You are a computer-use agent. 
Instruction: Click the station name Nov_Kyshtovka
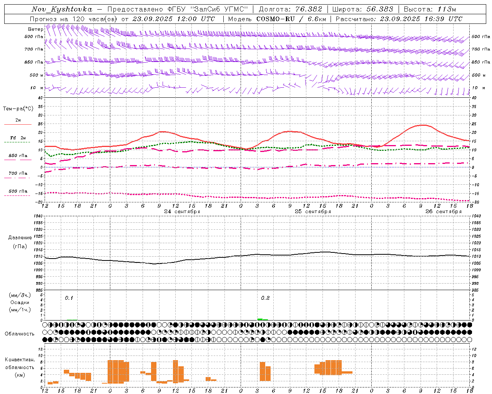[x=62, y=9]
